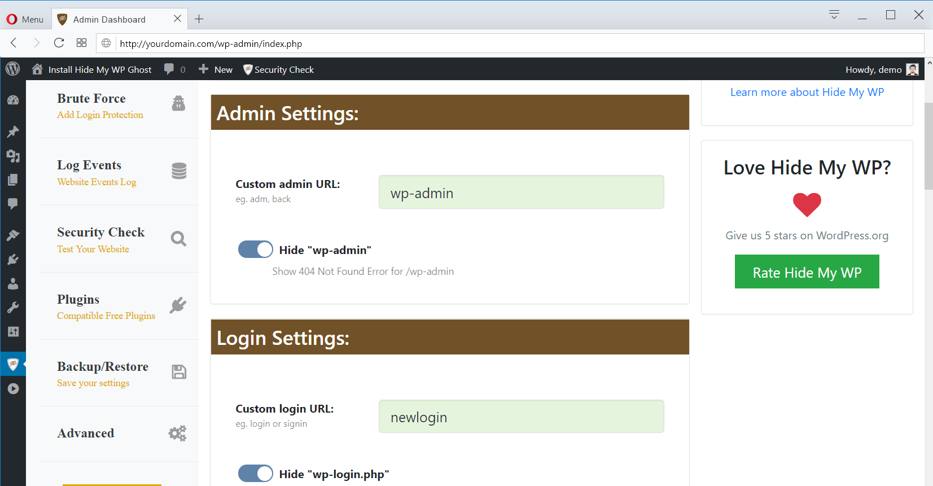Click the Tools wrench icon in sidebar

point(13,308)
